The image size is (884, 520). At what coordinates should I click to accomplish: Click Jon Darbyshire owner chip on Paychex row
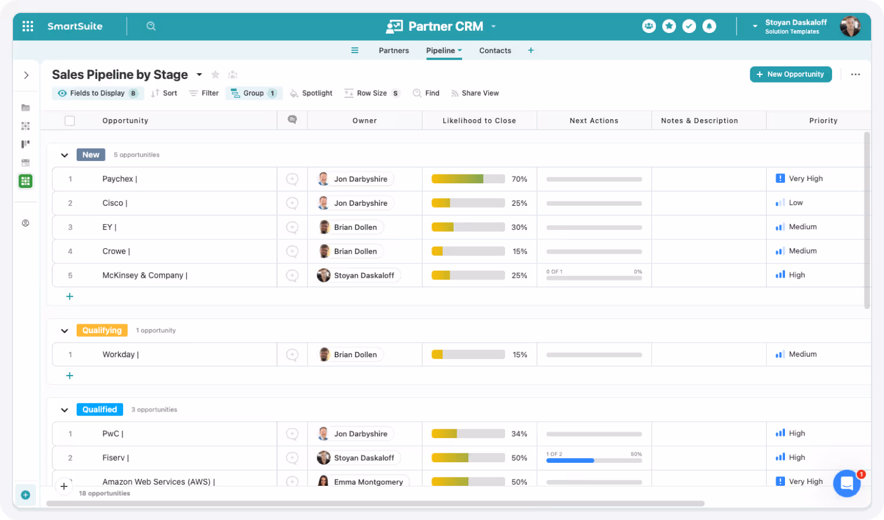pyautogui.click(x=354, y=179)
